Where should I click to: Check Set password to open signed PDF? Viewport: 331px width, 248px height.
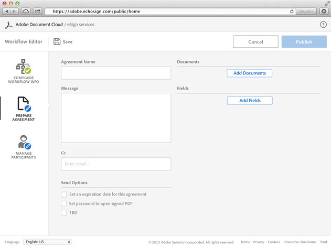point(64,203)
